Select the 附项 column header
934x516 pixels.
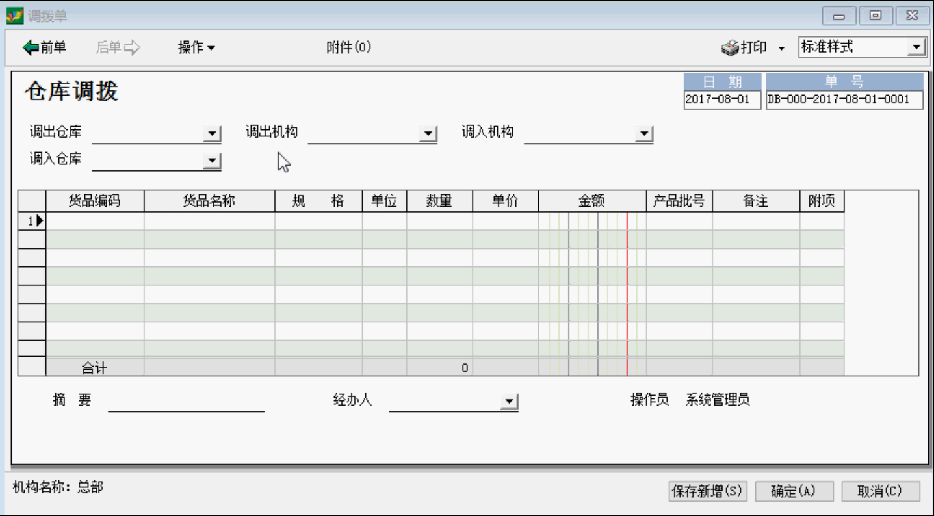click(x=822, y=201)
